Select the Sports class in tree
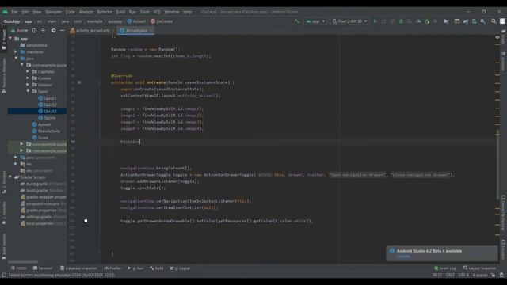 48,118
